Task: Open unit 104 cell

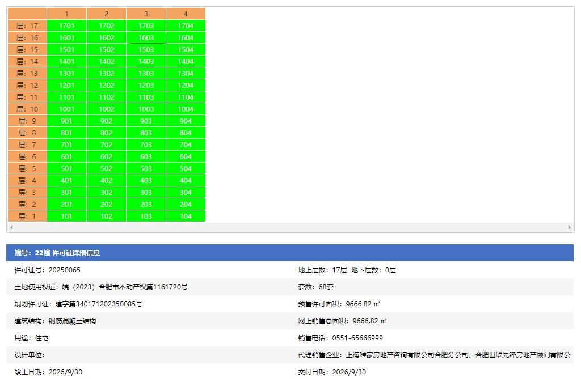Action: coord(186,216)
